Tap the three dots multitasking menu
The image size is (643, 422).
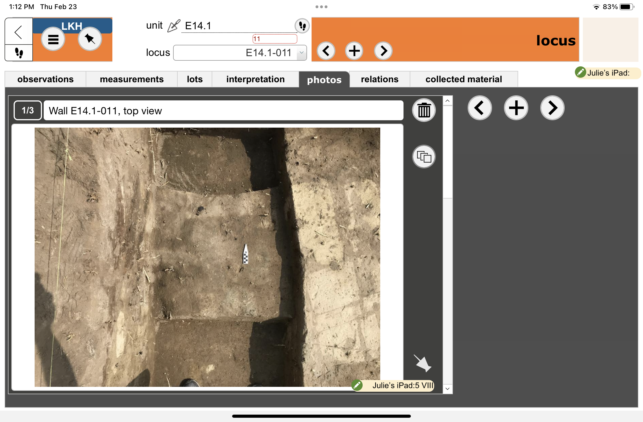321,7
